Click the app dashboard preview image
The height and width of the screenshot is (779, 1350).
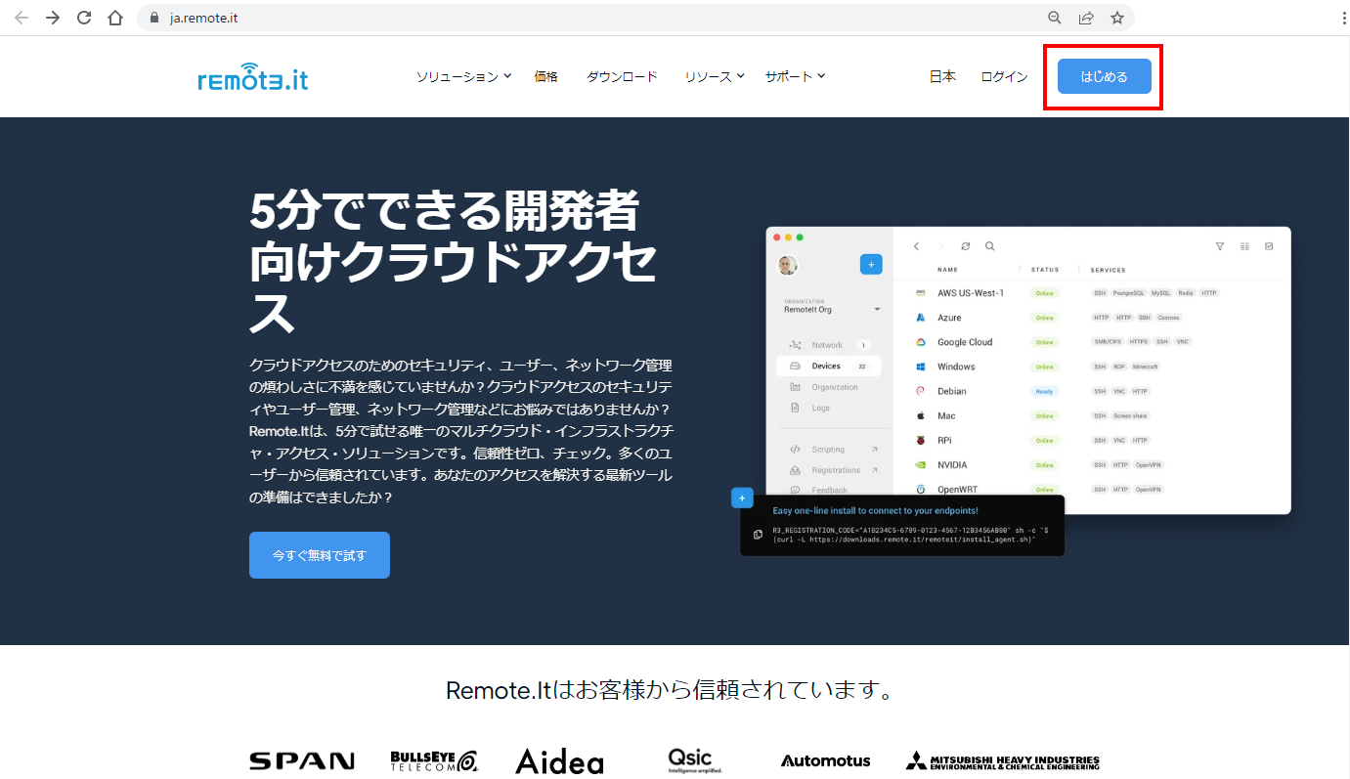point(1026,371)
